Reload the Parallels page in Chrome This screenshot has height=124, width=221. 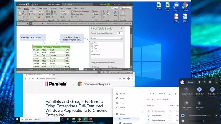pyautogui.click(x=33, y=79)
